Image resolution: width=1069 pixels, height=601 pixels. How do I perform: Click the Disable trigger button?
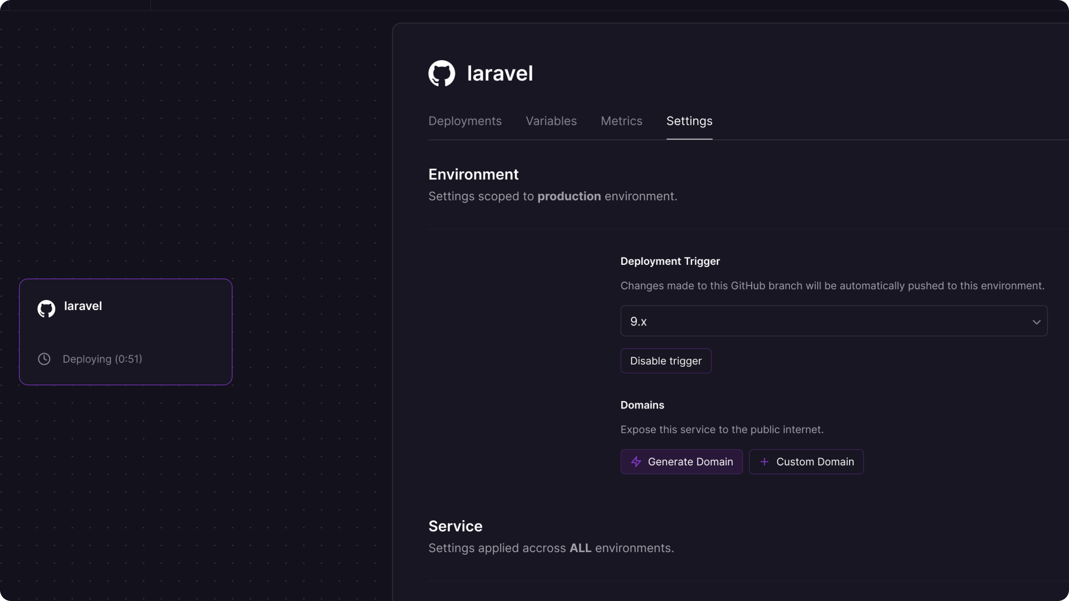point(666,361)
